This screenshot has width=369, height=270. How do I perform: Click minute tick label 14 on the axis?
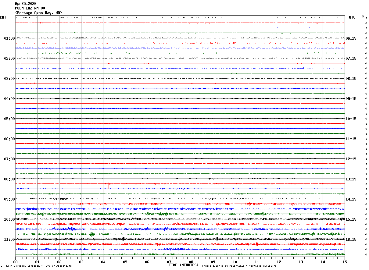(323, 262)
